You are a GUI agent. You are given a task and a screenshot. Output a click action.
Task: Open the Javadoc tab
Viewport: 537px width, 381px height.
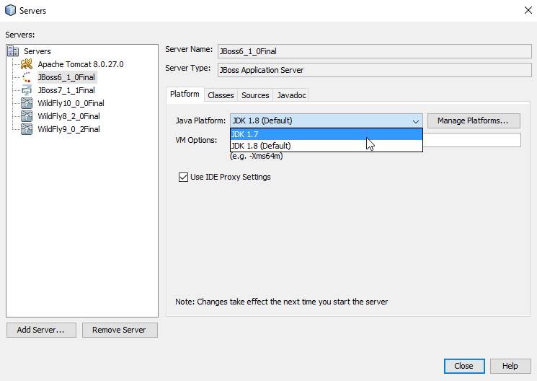[291, 95]
